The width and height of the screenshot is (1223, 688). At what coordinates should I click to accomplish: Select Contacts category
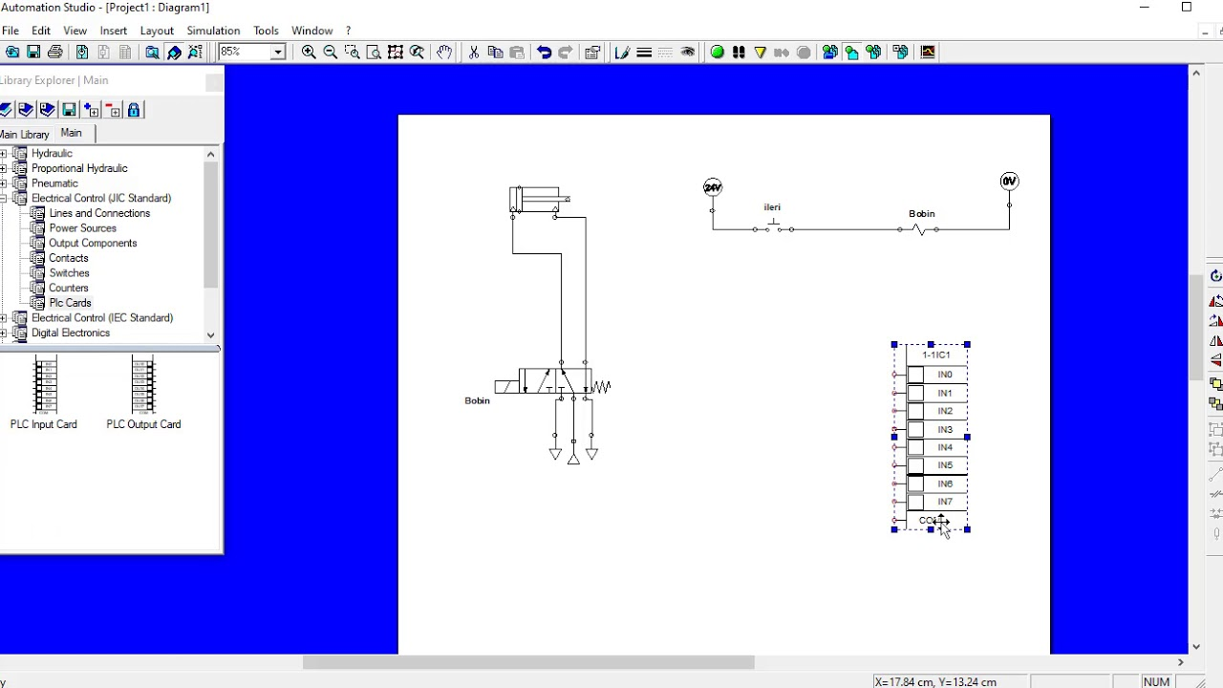point(69,258)
